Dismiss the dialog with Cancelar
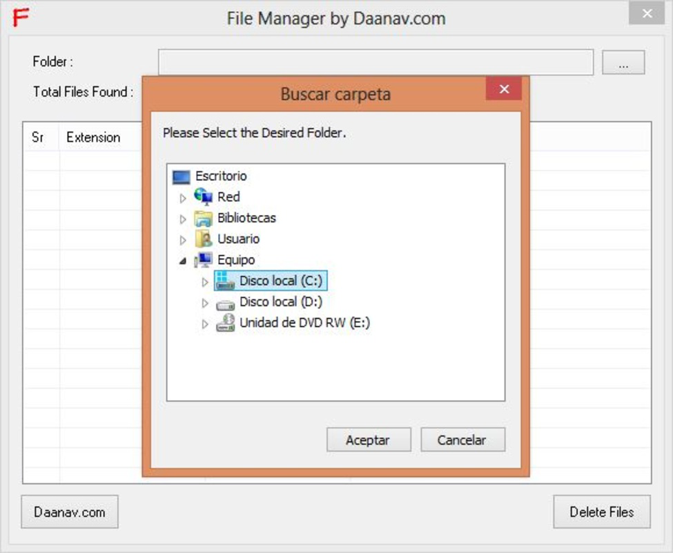Image resolution: width=673 pixels, height=553 pixels. [x=462, y=440]
